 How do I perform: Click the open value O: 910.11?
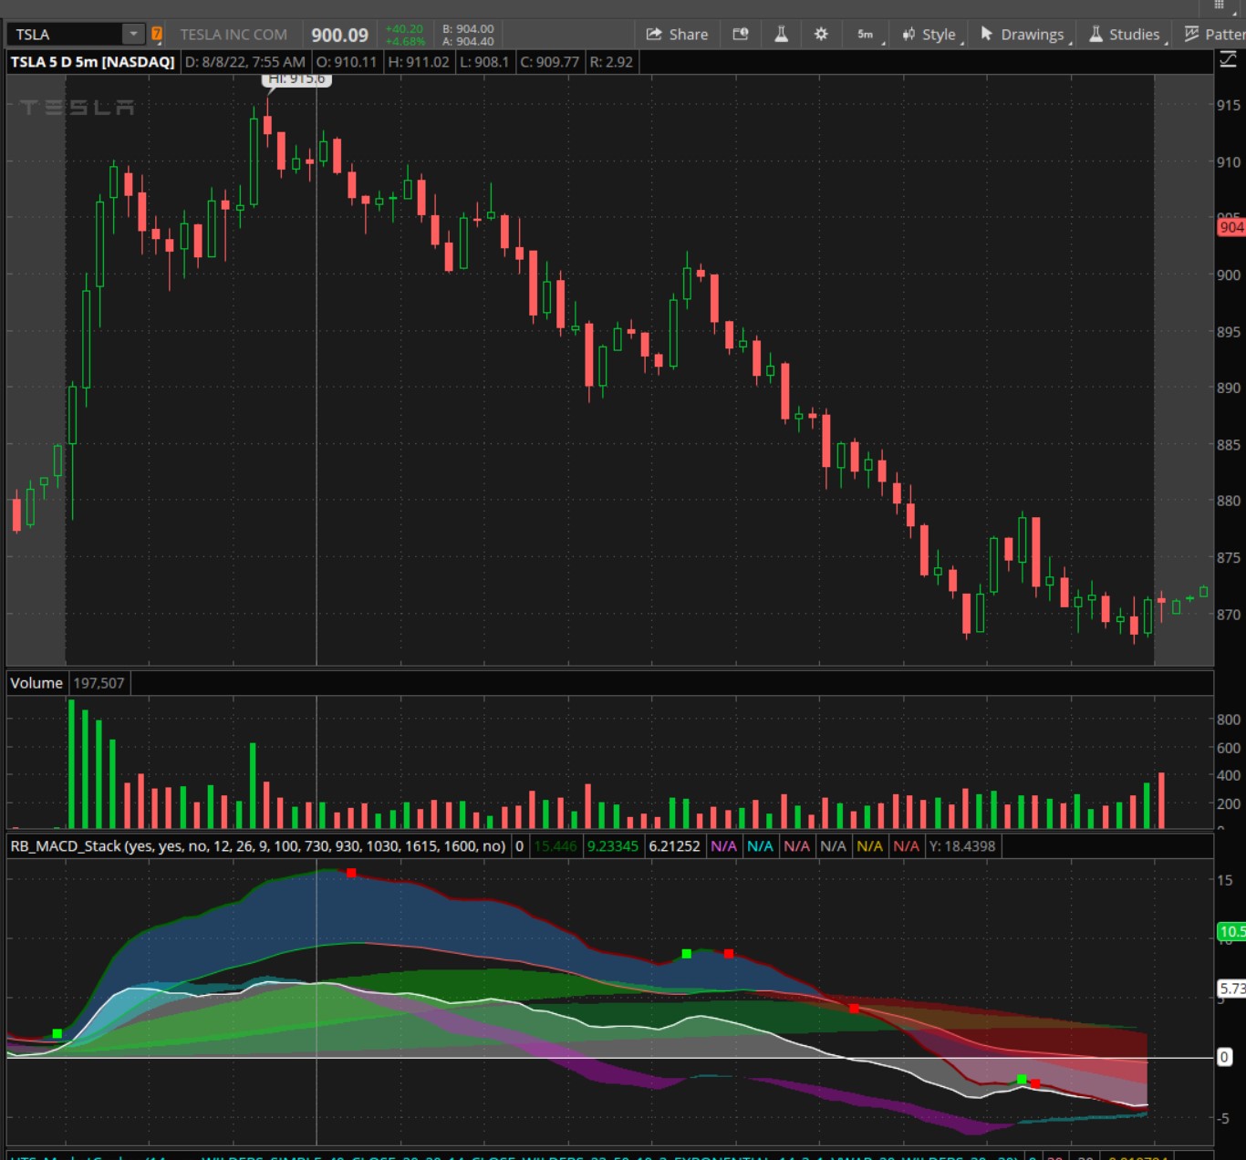347,62
